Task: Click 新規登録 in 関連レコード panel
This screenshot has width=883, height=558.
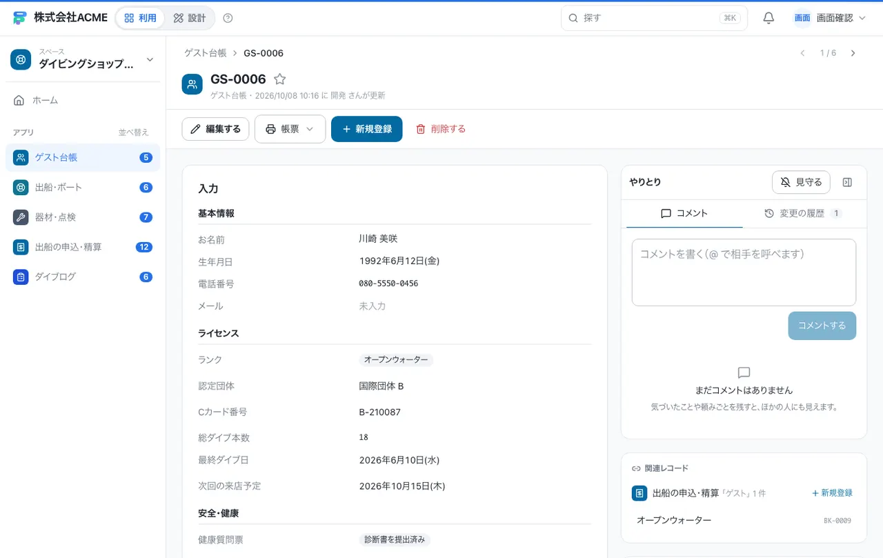Action: 832,493
